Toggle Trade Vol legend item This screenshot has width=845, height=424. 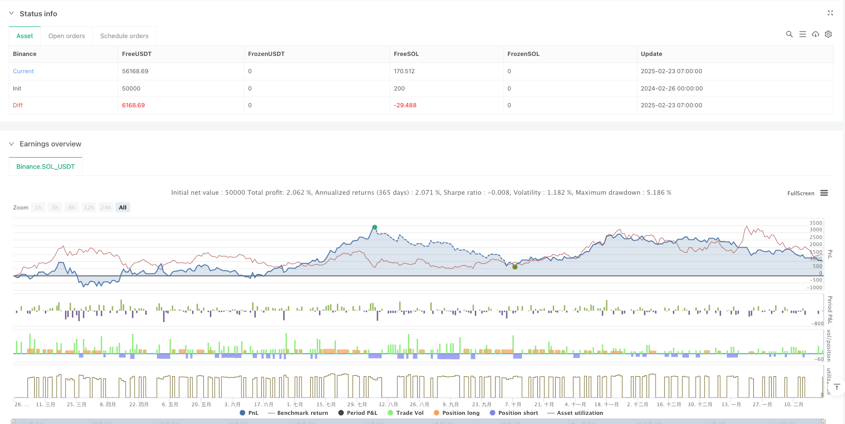(x=405, y=413)
